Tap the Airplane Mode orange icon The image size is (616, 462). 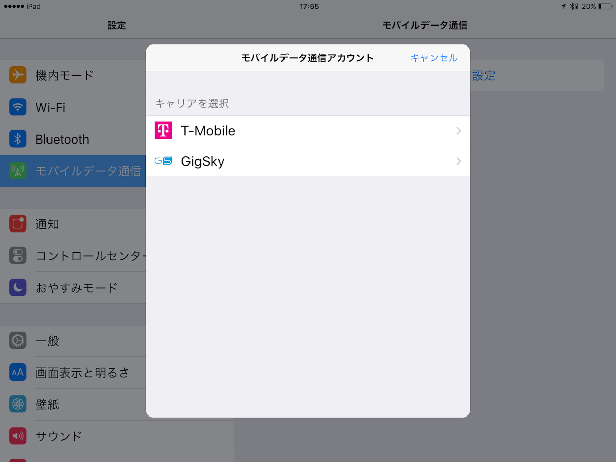click(x=18, y=75)
